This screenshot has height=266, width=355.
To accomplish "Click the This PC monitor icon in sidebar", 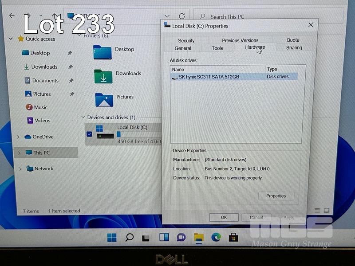I will point(29,153).
